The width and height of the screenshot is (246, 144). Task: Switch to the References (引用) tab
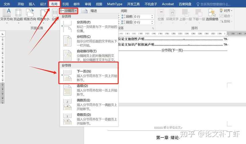(65, 4)
